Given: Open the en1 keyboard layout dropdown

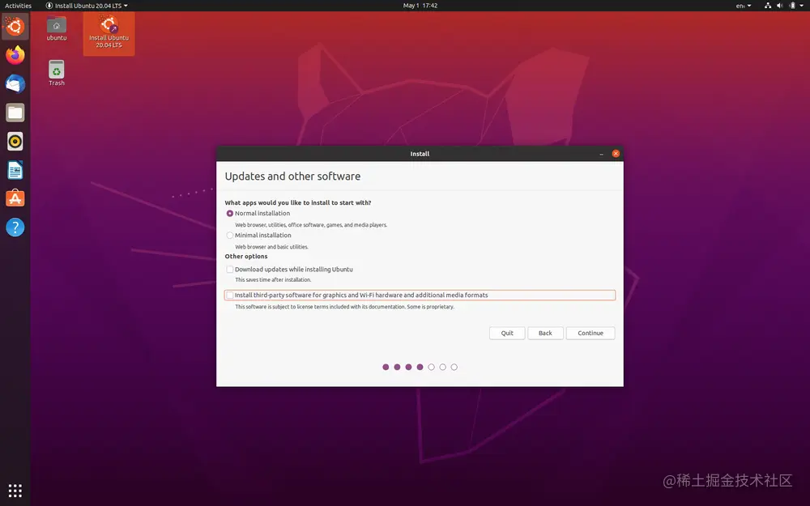Looking at the screenshot, I should pyautogui.click(x=742, y=5).
